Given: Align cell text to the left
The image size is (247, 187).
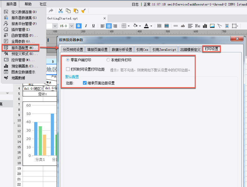Looking at the screenshot, I should click(103, 26).
